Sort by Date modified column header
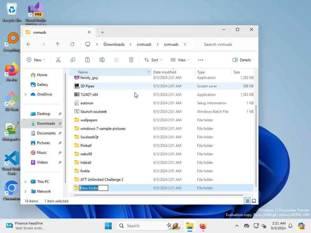The width and height of the screenshot is (311, 233). [173, 72]
